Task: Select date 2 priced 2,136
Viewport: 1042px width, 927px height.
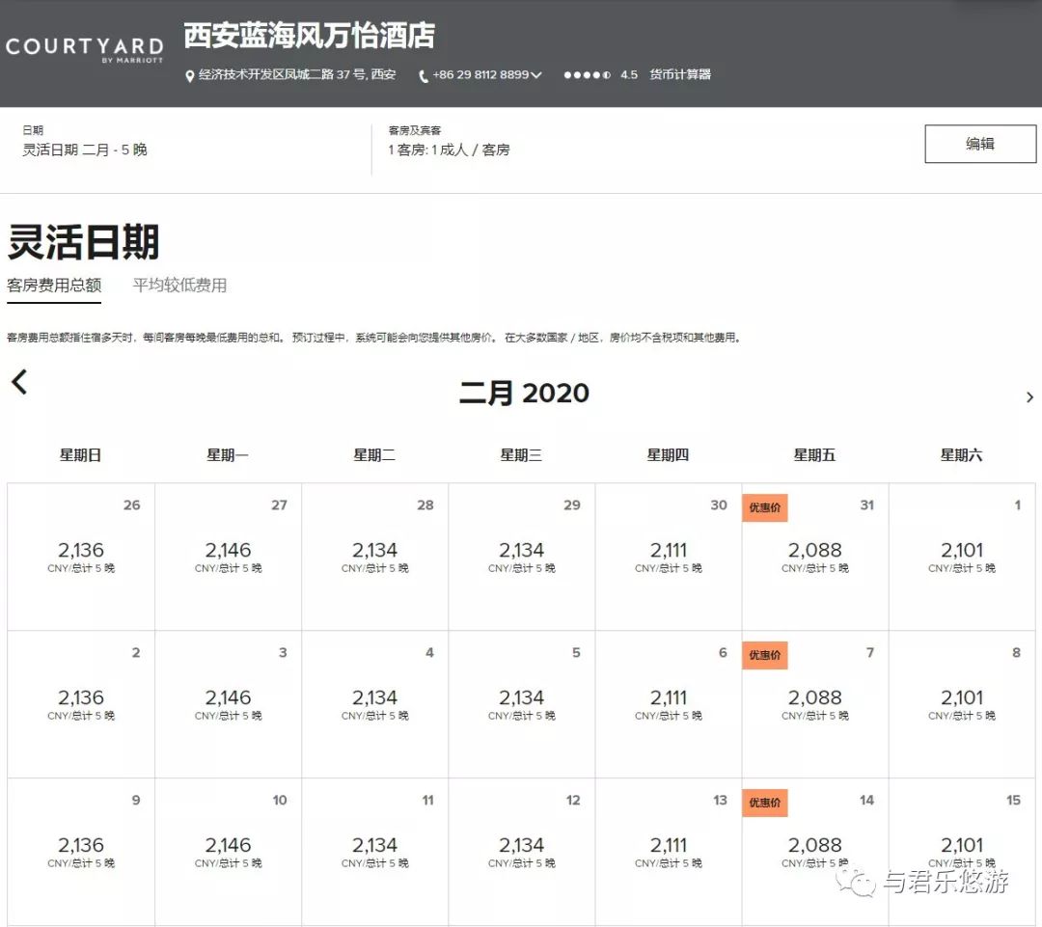Action: point(81,704)
